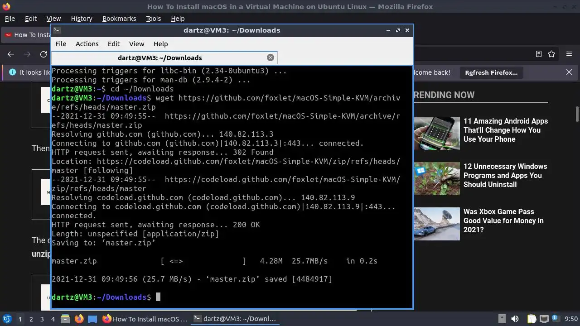Open the Firefox hamburger menu

click(x=569, y=54)
